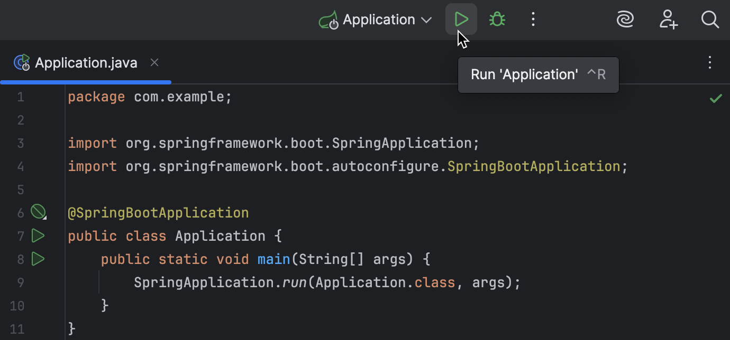Run the main method from the line 8 gutter arrow
This screenshot has height=340, width=730.
38,259
